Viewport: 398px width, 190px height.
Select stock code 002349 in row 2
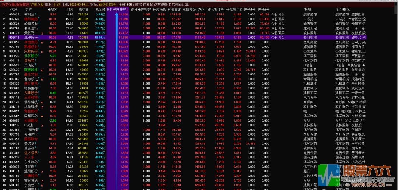click(14, 19)
